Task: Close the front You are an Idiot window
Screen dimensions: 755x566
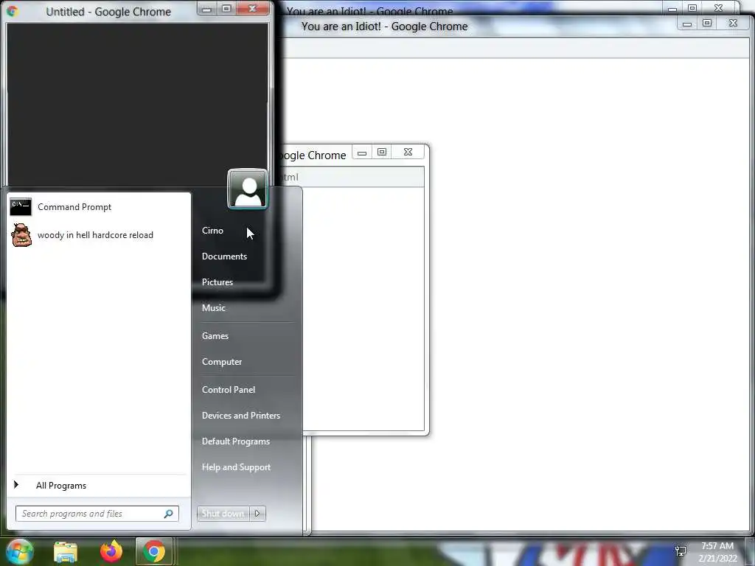Action: 733,23
